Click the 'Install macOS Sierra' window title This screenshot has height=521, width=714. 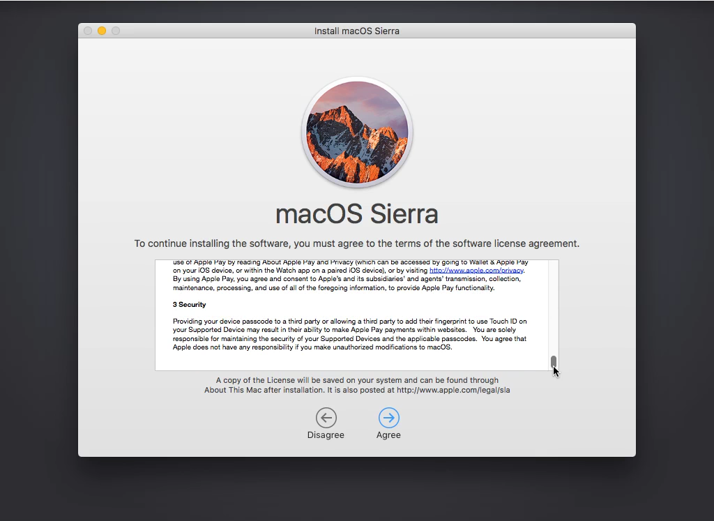[357, 31]
